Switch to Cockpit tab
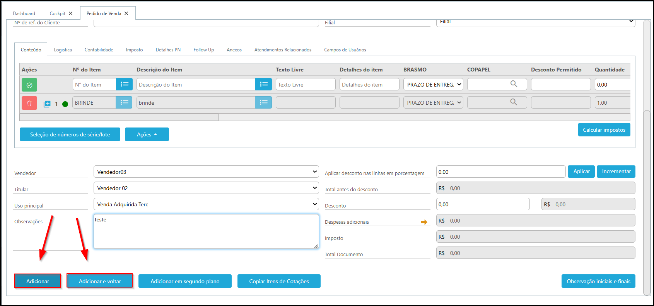 (58, 14)
